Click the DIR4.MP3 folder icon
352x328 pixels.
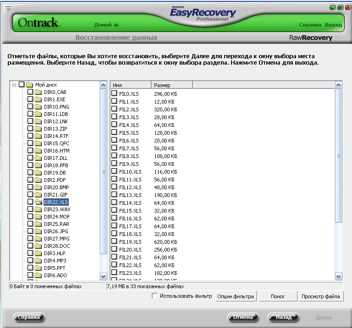click(x=38, y=261)
